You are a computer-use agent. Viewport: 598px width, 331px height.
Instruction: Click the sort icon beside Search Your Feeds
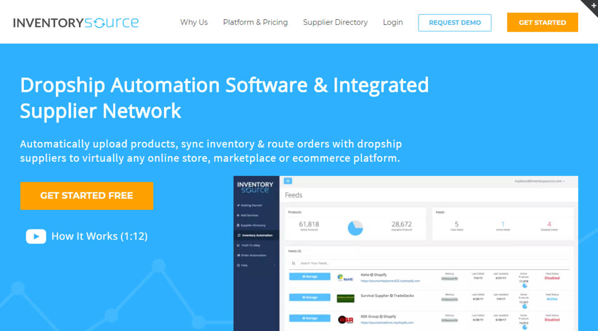pos(293,263)
